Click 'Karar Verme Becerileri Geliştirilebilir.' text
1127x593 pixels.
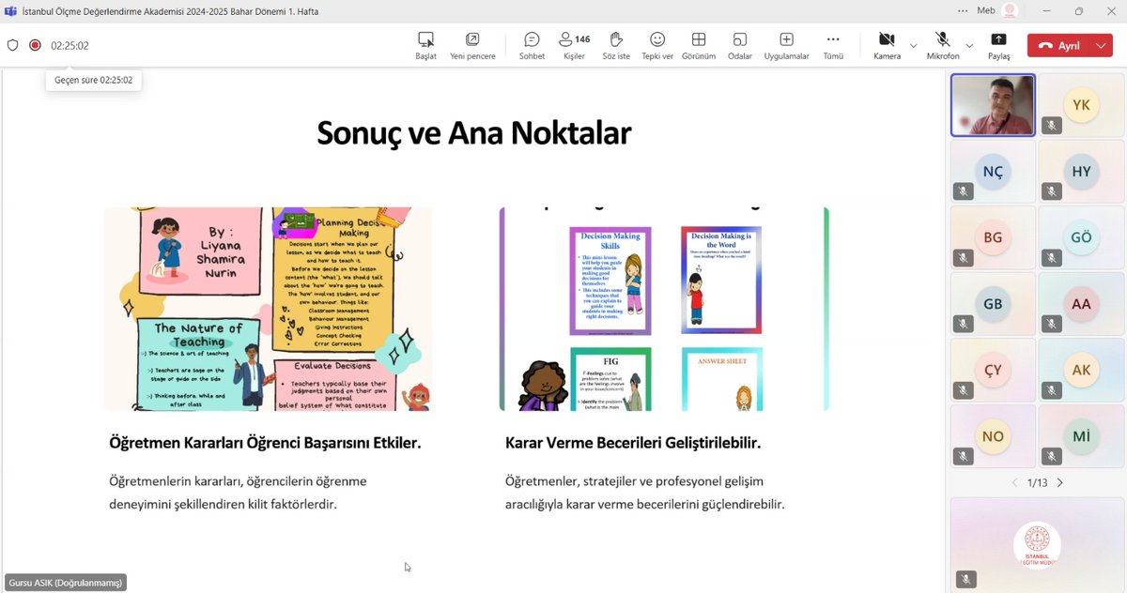pos(633,442)
